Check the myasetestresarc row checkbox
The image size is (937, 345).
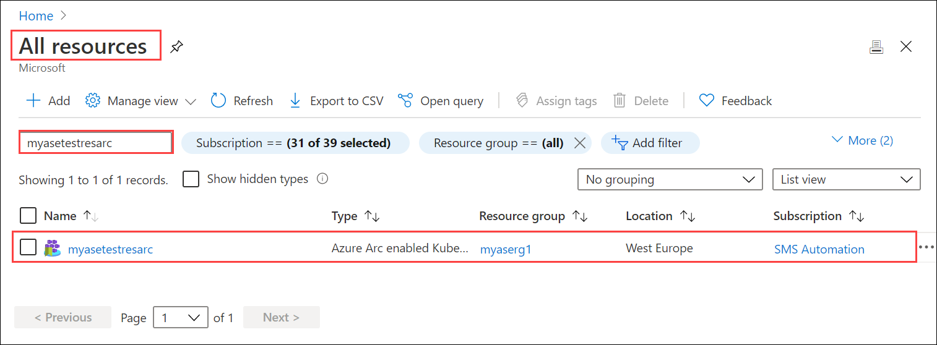[x=28, y=247]
